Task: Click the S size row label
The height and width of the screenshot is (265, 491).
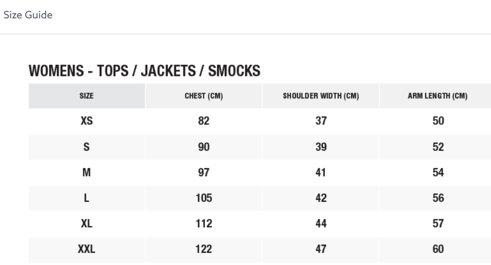Action: [86, 147]
